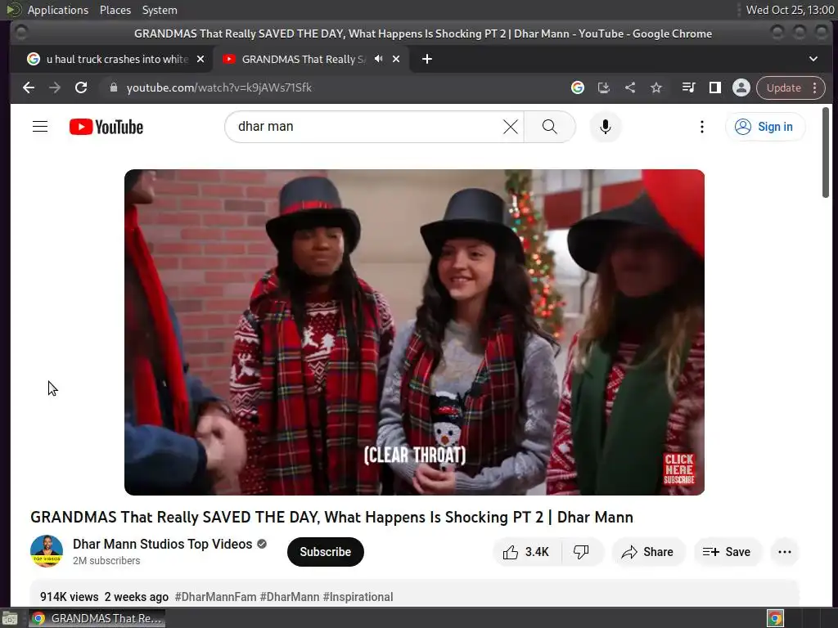
Task: Click the Chrome tray icon in bottom panel
Action: pyautogui.click(x=775, y=618)
